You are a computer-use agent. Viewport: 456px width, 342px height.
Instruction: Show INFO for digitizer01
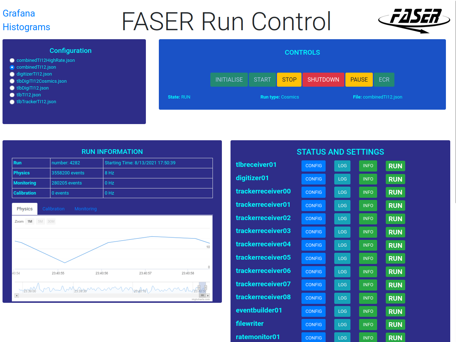pyautogui.click(x=368, y=179)
